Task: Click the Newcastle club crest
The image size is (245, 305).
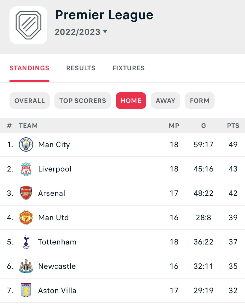Action: pyautogui.click(x=26, y=266)
